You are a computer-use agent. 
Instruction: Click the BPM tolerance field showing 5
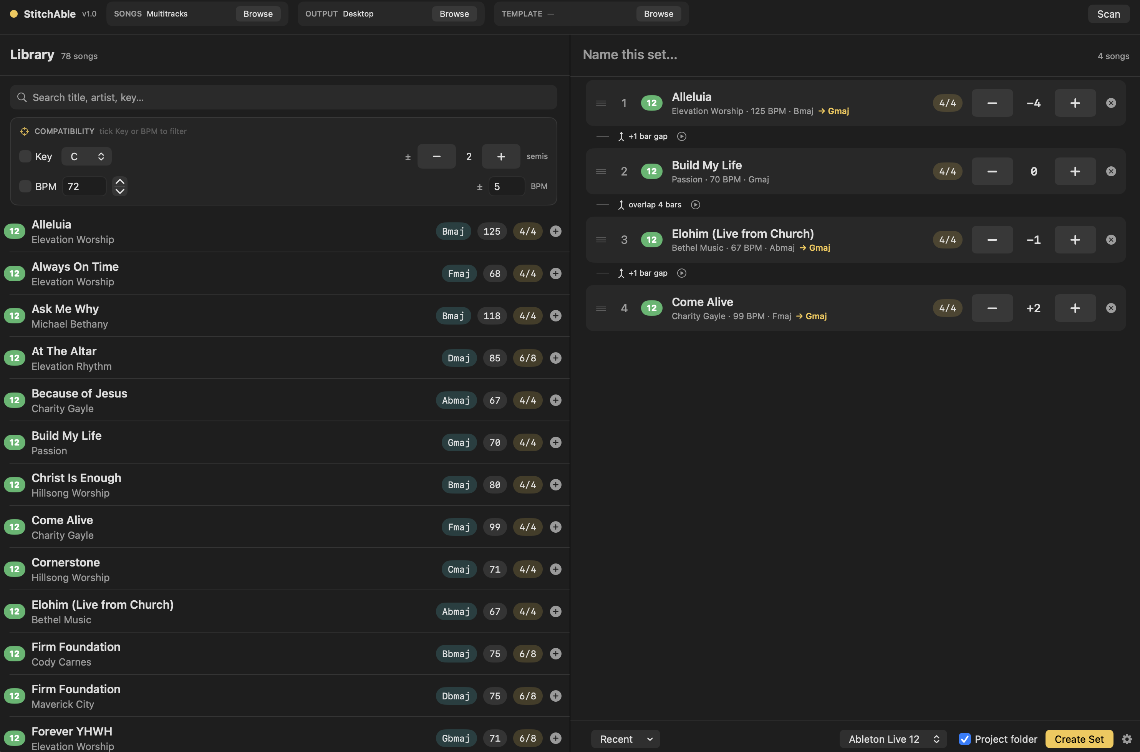[x=507, y=186]
